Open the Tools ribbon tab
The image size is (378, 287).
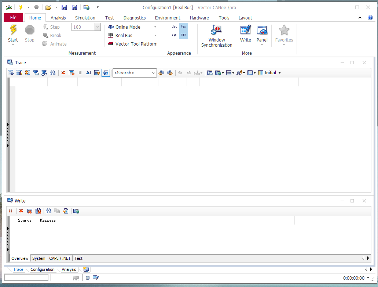224,18
